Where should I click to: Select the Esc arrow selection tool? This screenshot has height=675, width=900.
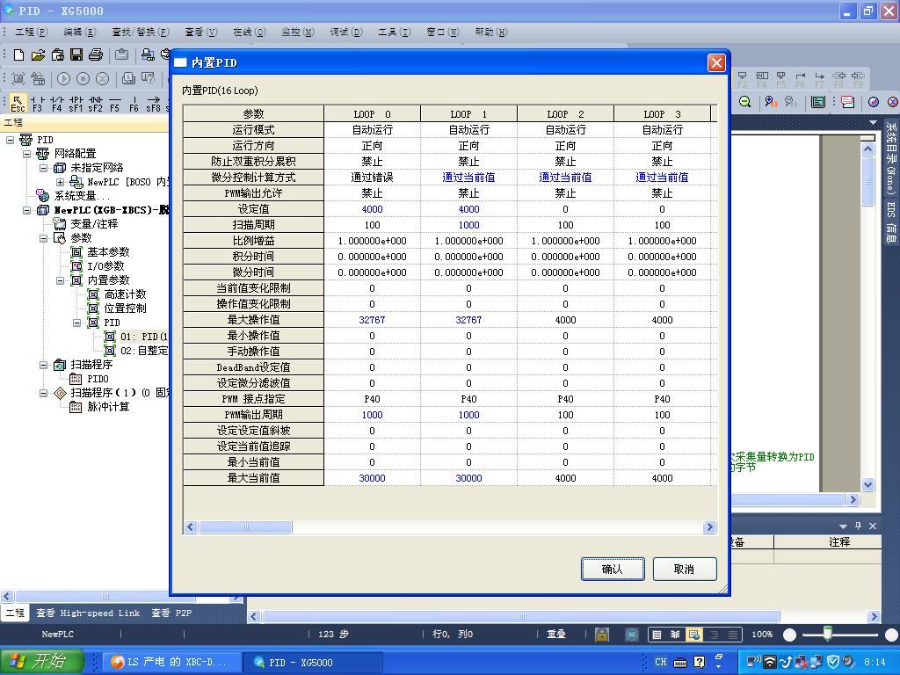(18, 102)
